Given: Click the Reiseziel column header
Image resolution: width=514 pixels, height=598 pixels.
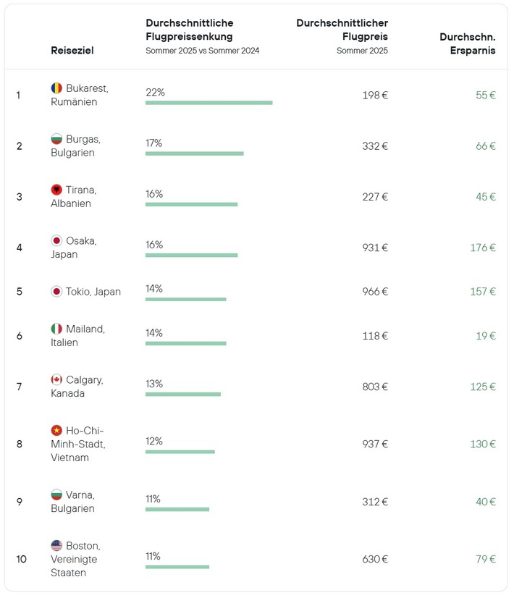Looking at the screenshot, I should 72,51.
